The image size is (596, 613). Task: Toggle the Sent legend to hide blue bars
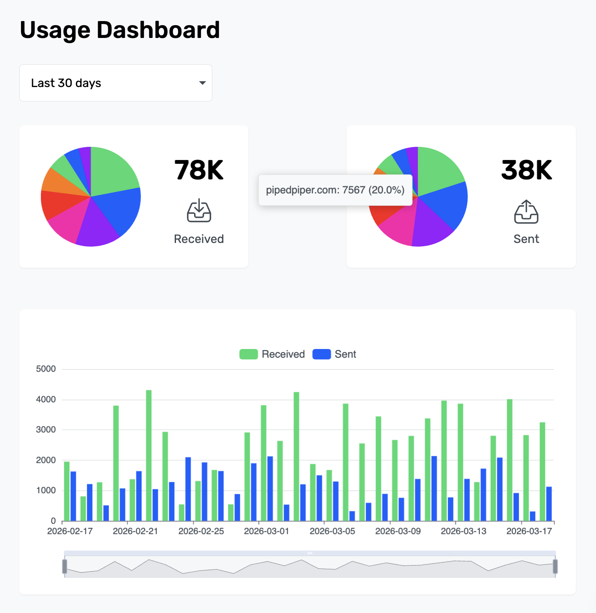click(334, 354)
